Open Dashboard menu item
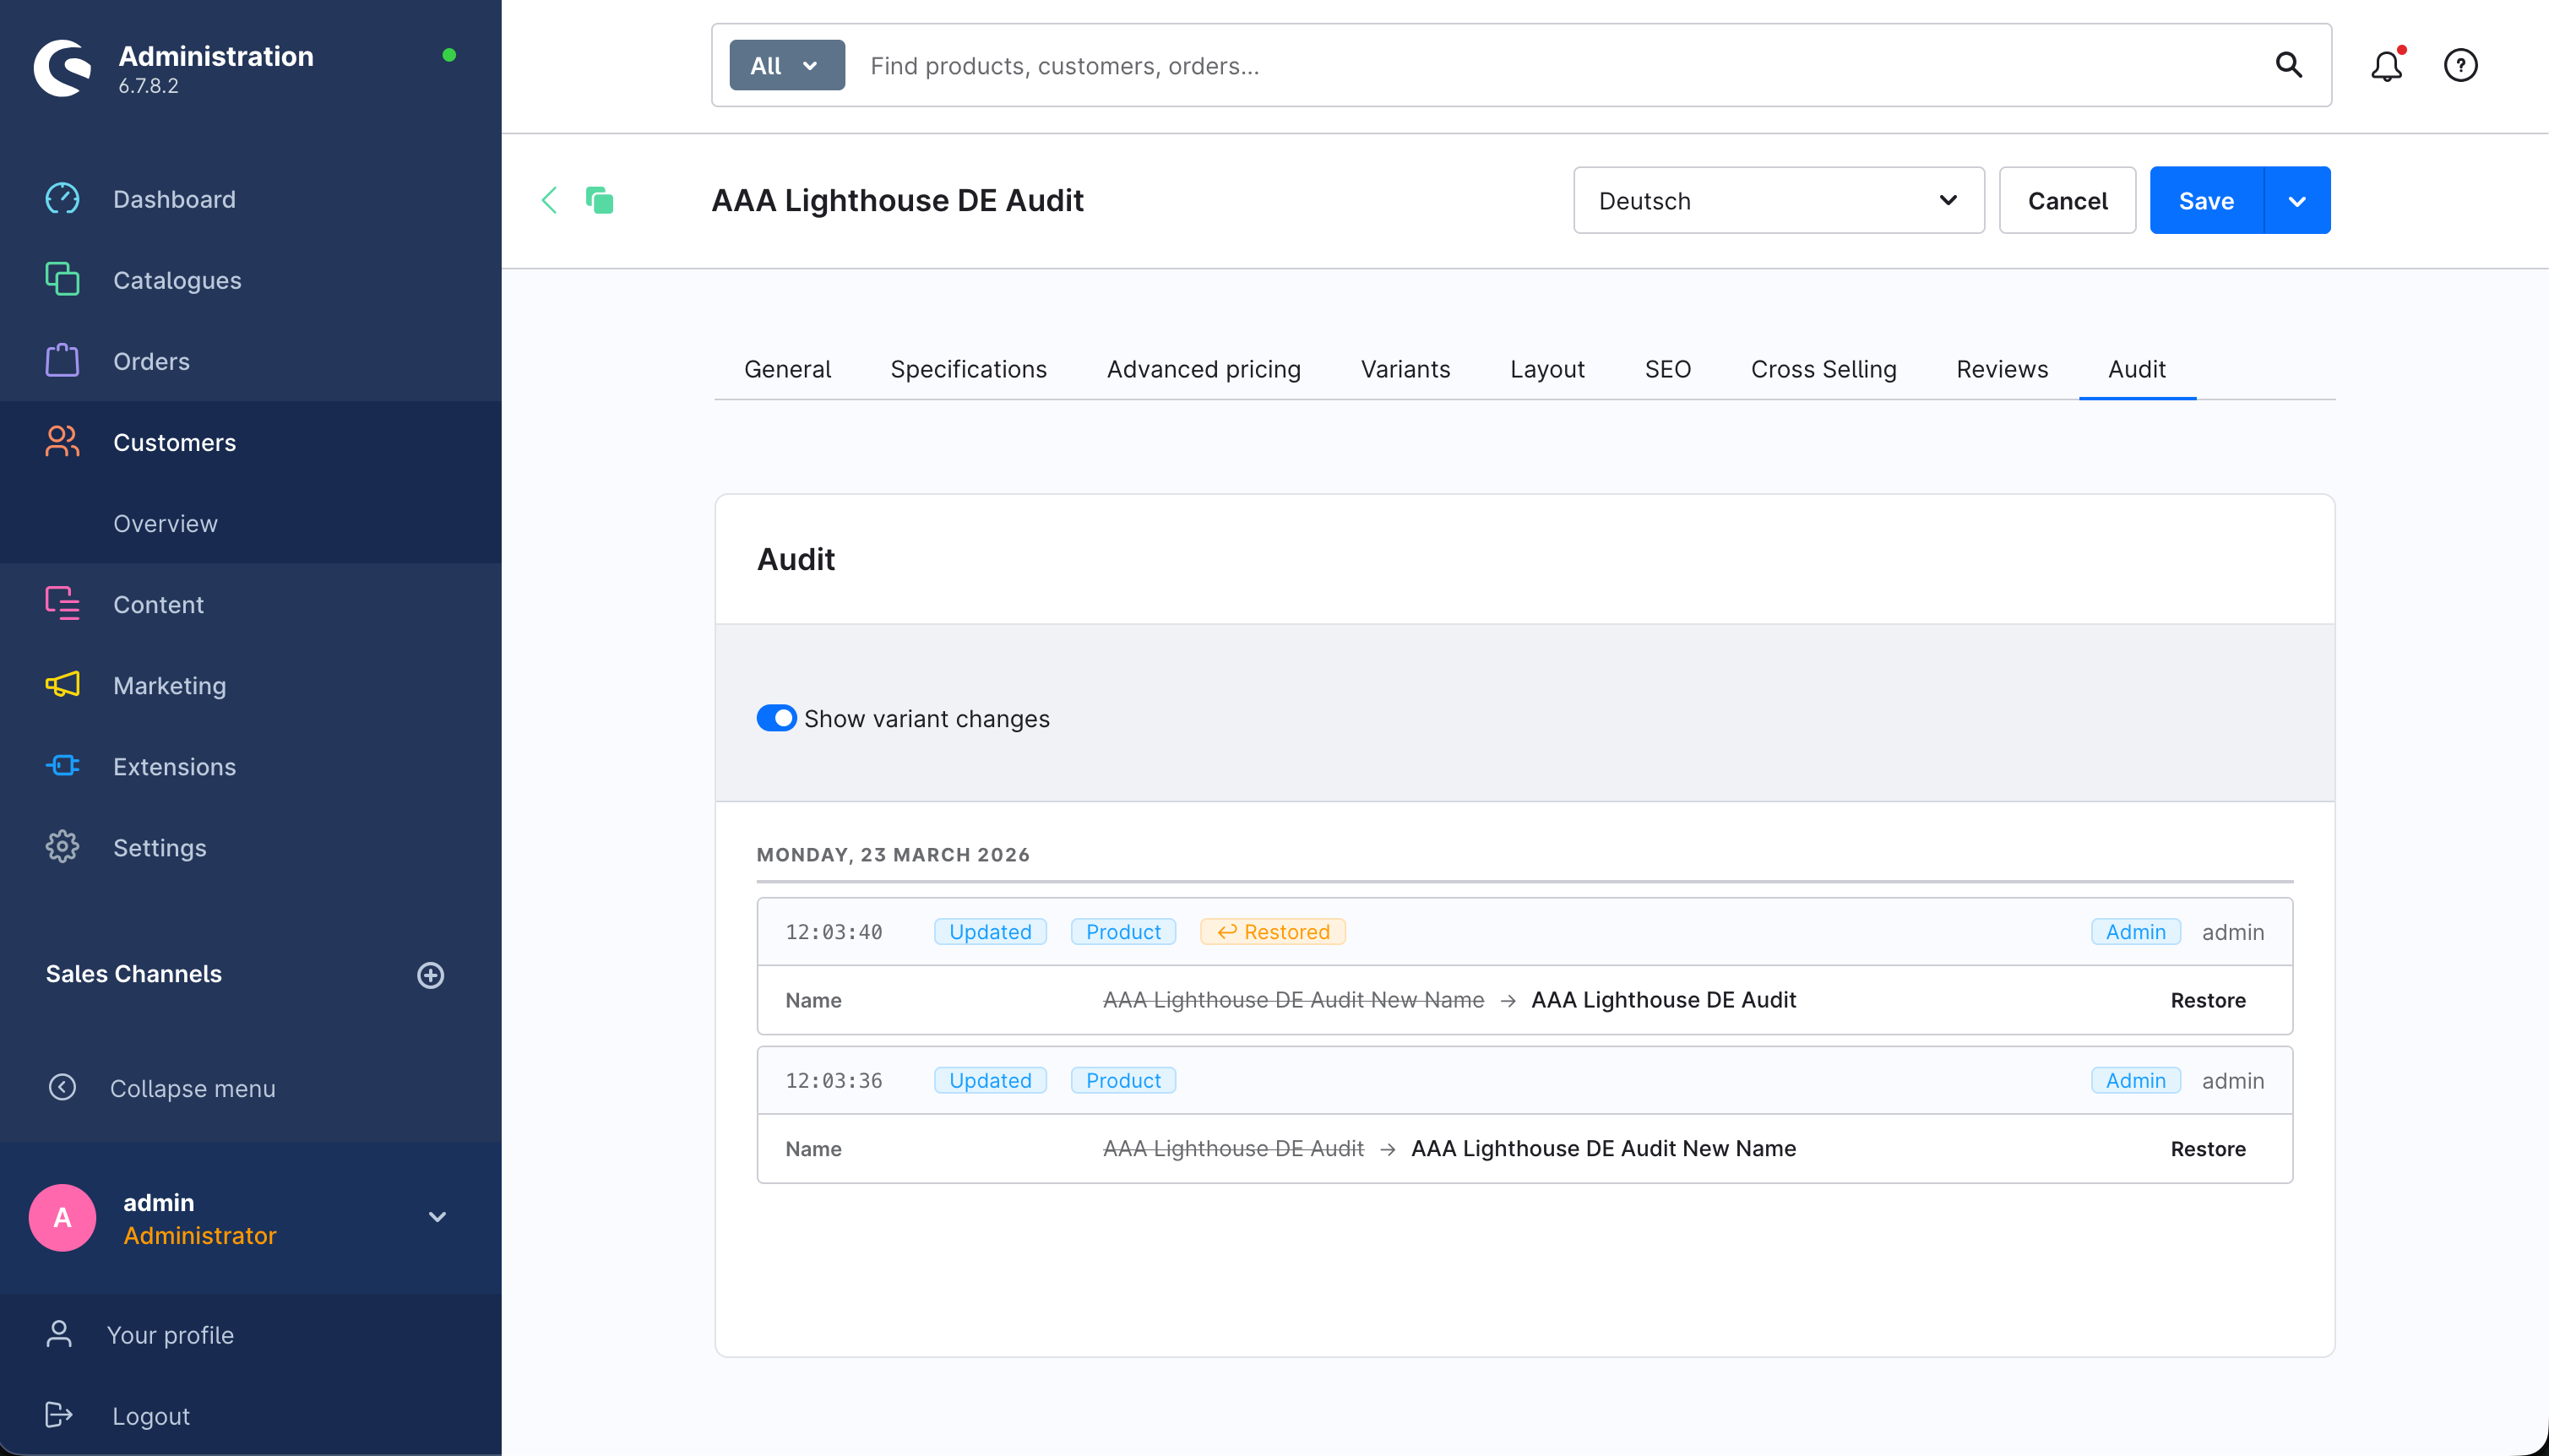This screenshot has width=2549, height=1456. tap(174, 199)
